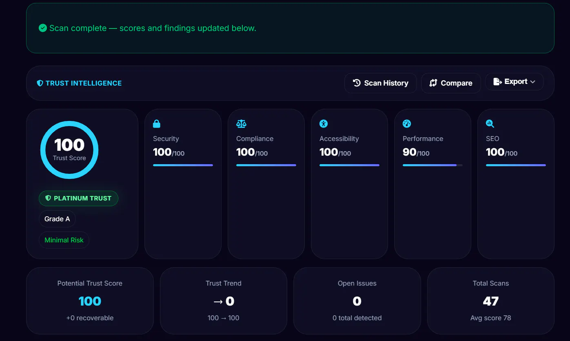Click the shield icon in Platinum Trust badge
Screen dimensions: 570x341
click(x=48, y=198)
